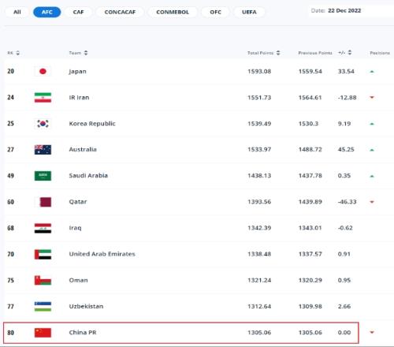Open the Oman team link

pos(78,280)
